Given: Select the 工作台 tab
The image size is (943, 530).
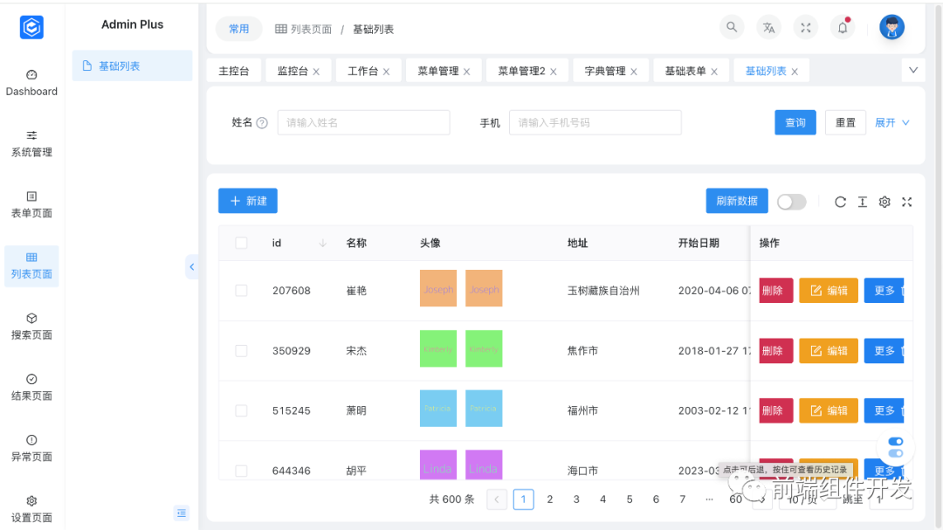Looking at the screenshot, I should click(x=362, y=70).
